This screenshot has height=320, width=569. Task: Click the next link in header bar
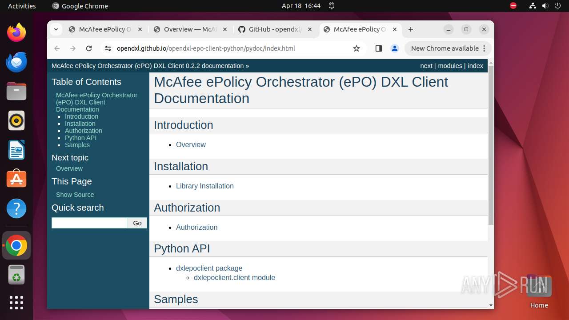point(426,66)
